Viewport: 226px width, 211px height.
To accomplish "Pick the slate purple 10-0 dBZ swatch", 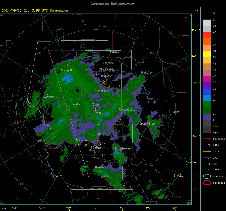I will (x=207, y=117).
